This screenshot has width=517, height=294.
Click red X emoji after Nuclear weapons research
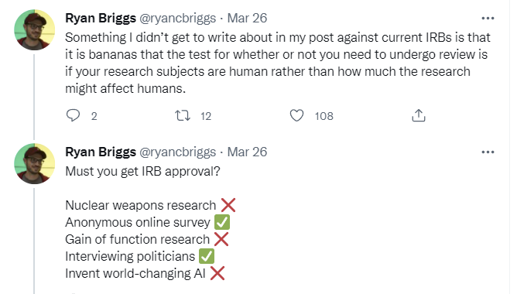click(228, 205)
